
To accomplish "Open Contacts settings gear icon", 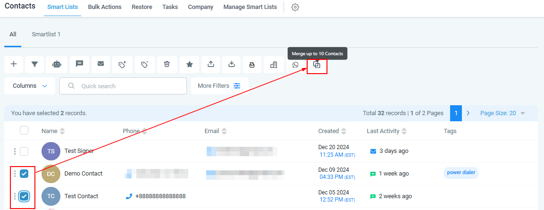I will [295, 7].
